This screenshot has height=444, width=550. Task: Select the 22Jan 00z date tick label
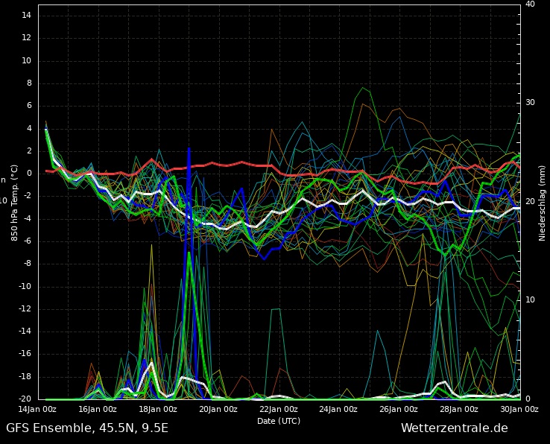[x=279, y=409]
